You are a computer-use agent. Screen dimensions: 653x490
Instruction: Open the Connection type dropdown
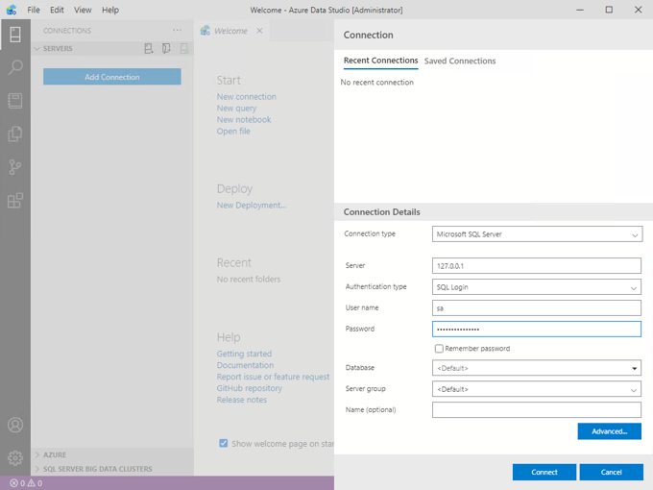click(537, 233)
